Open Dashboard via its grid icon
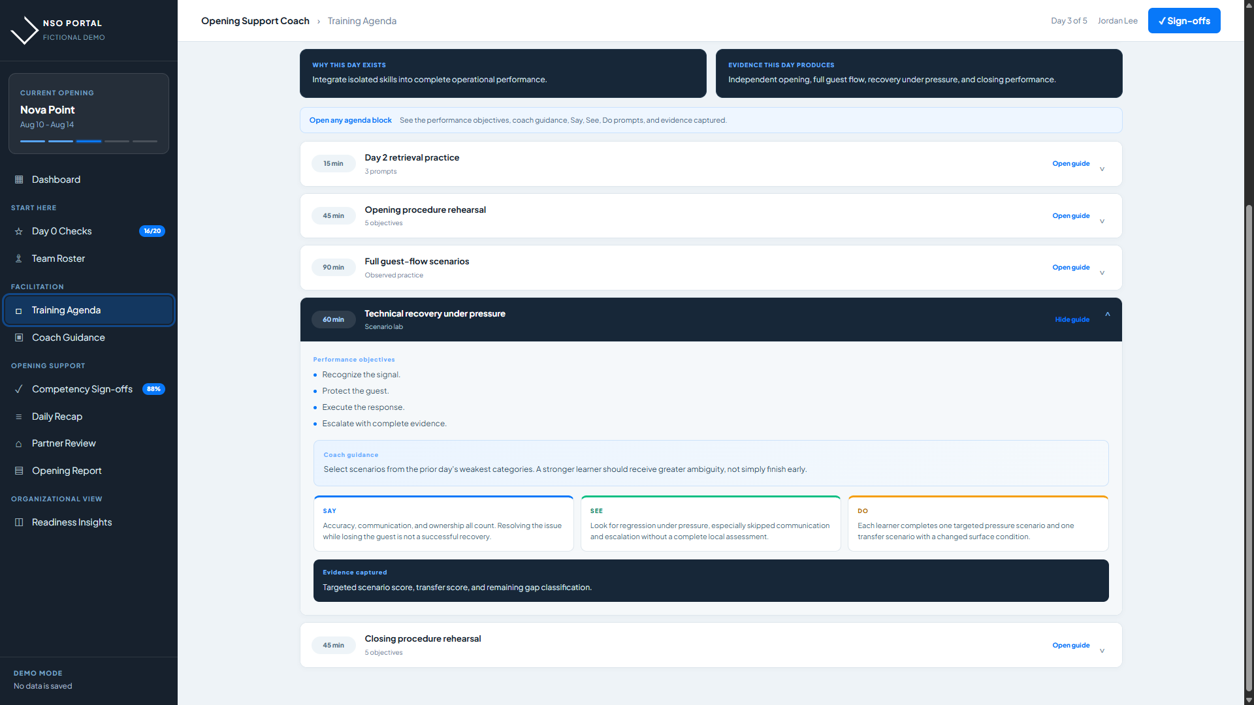Screen dimensions: 1254x705 [x=19, y=180]
